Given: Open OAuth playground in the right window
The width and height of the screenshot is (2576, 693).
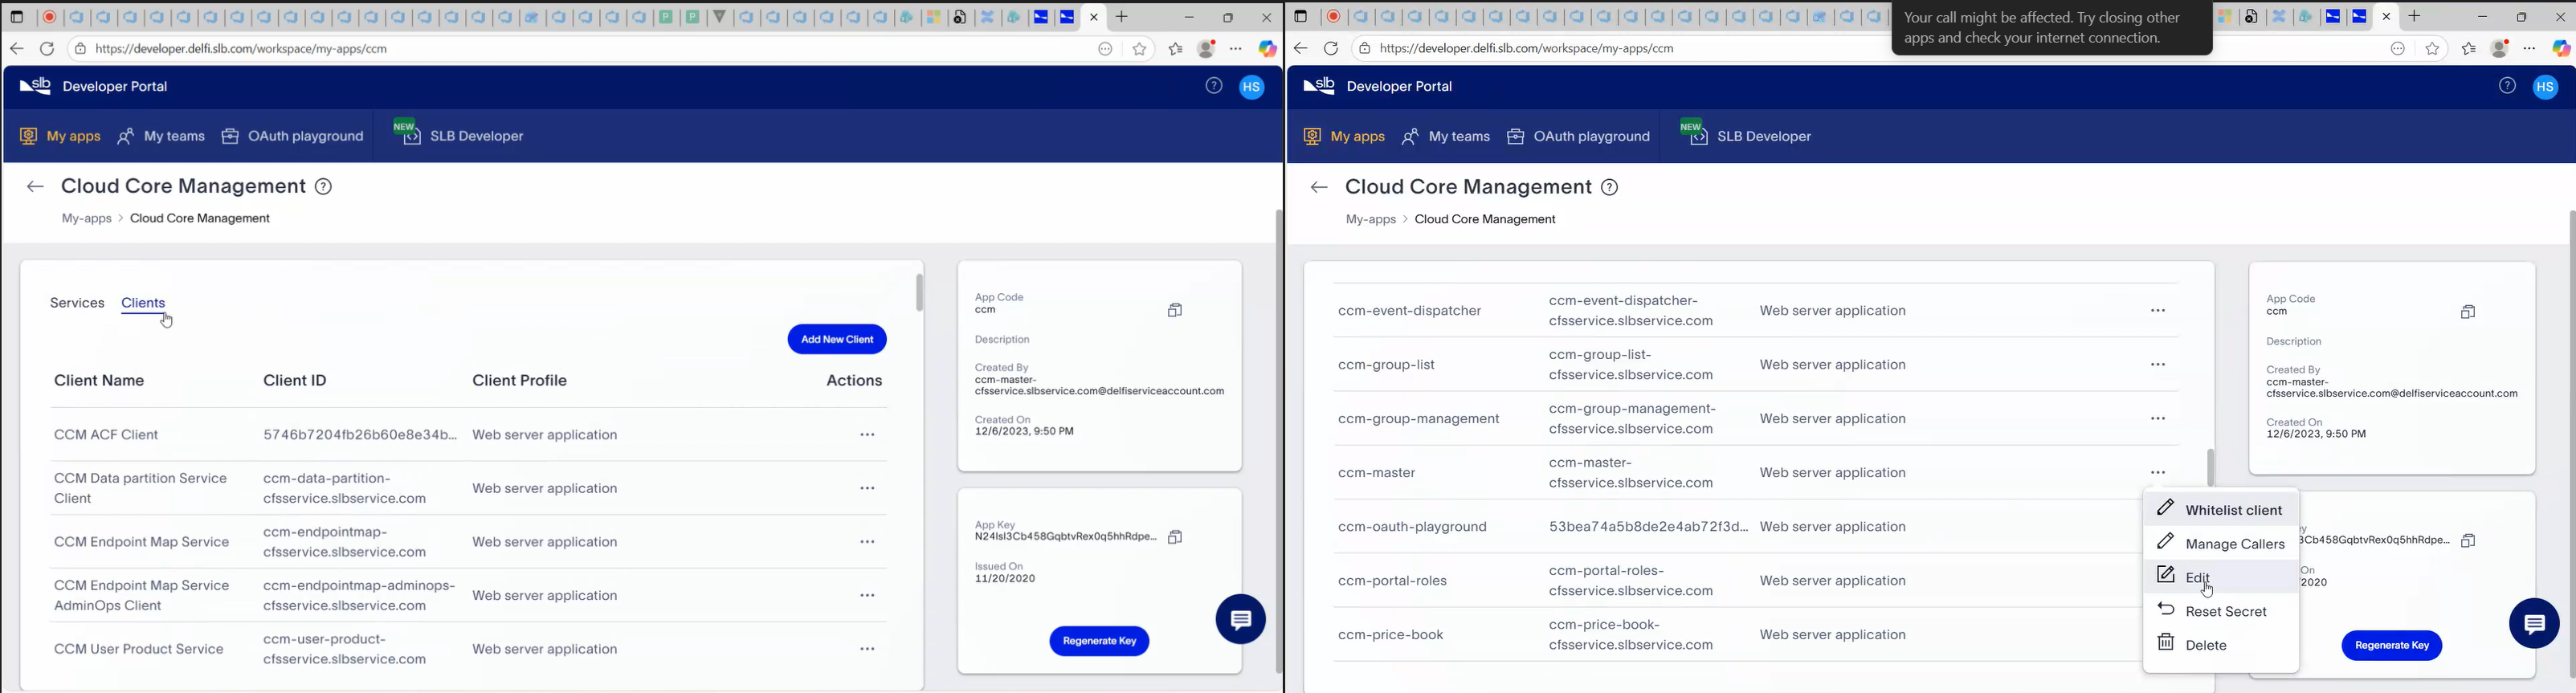Looking at the screenshot, I should pos(1579,137).
